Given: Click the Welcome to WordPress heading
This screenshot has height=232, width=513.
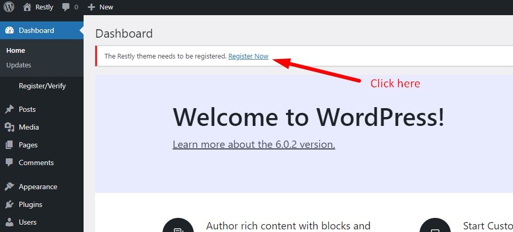Looking at the screenshot, I should pos(308,117).
